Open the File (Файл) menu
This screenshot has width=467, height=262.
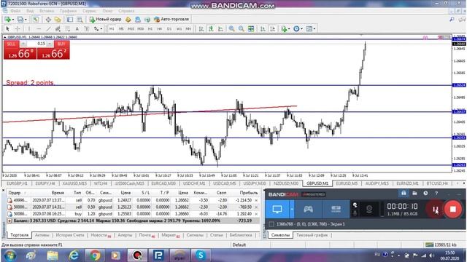coord(15,11)
